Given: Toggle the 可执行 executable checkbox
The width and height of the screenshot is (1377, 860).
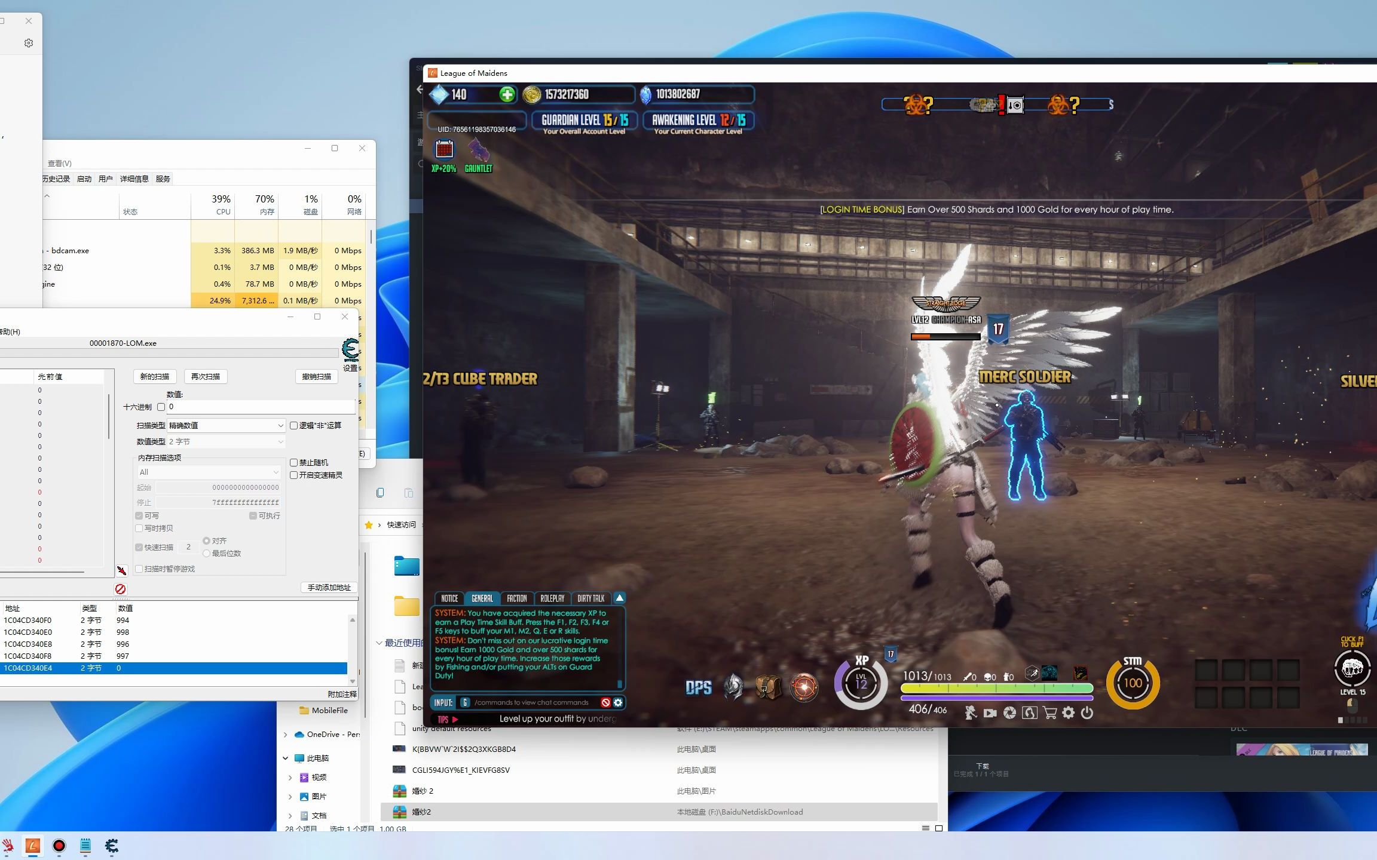Looking at the screenshot, I should point(253,515).
